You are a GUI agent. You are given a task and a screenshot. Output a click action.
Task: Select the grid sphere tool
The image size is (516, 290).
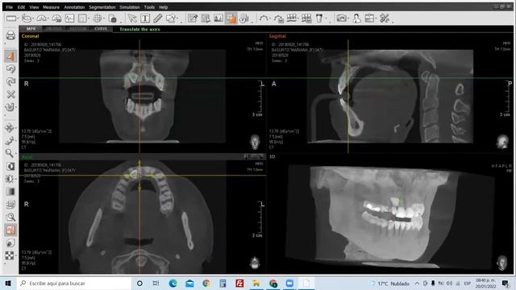click(98, 19)
